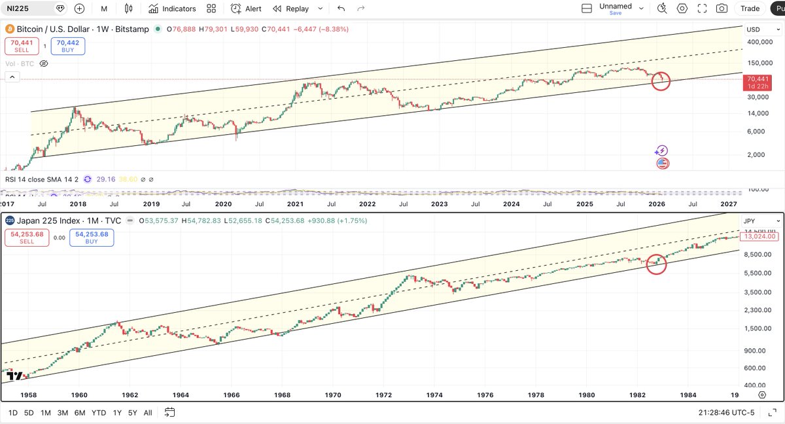Click order quantity 1 between SELL and BUY
Image resolution: width=785 pixels, height=424 pixels.
pos(44,46)
